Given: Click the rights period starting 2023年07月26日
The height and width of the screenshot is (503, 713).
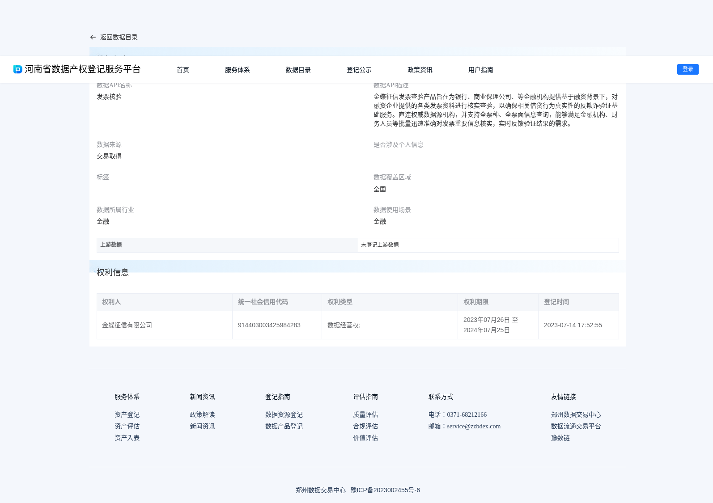Looking at the screenshot, I should pyautogui.click(x=491, y=325).
